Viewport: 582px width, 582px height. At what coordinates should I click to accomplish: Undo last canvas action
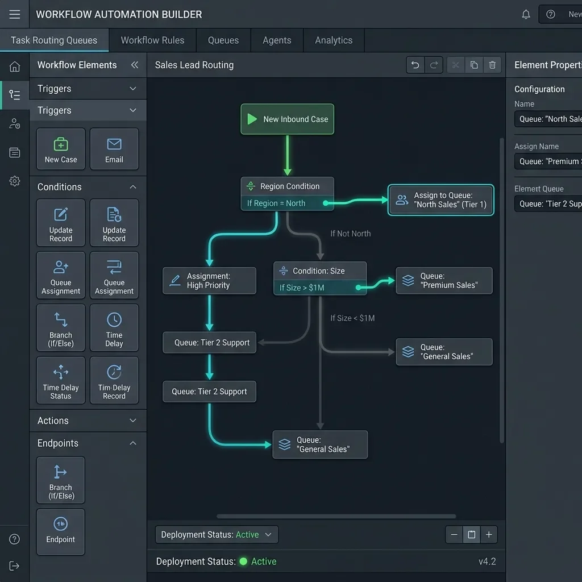(x=415, y=65)
